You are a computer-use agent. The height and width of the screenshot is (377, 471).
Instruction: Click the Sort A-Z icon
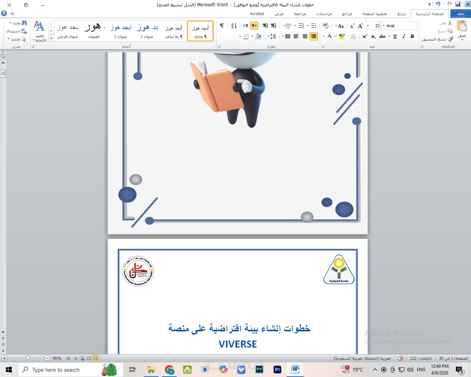click(234, 26)
